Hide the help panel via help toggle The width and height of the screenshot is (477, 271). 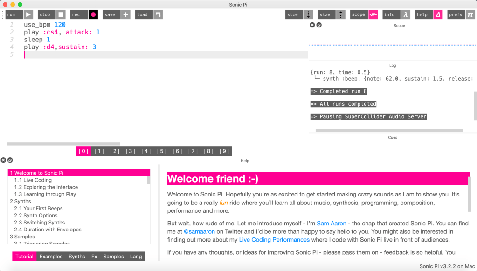click(x=438, y=14)
